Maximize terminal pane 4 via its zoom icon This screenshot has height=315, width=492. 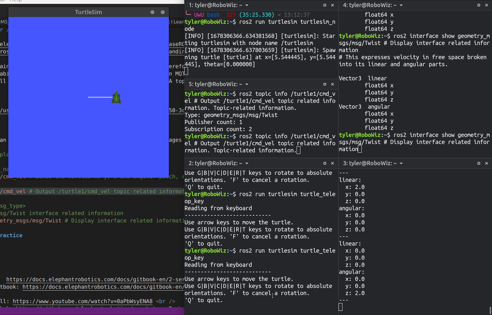[479, 5]
